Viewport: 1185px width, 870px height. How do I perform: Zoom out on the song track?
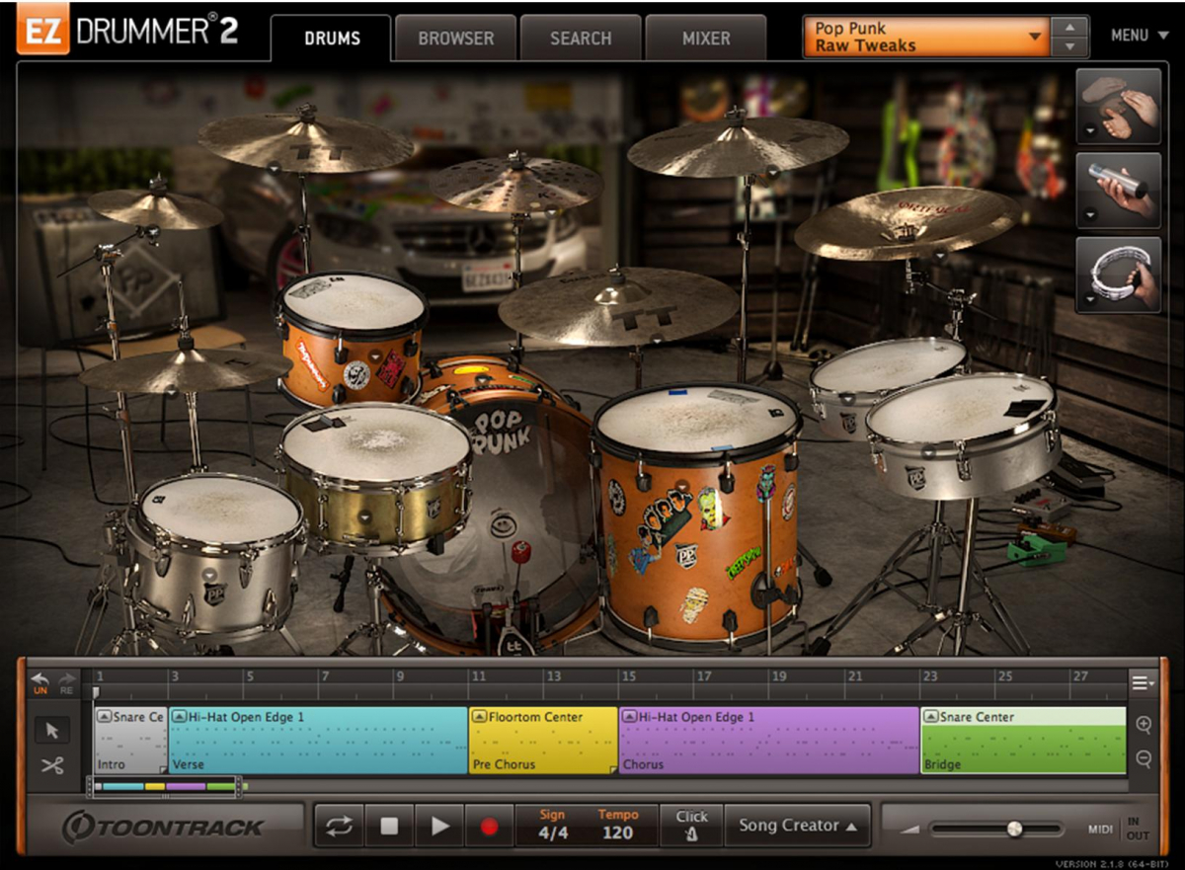tap(1144, 758)
